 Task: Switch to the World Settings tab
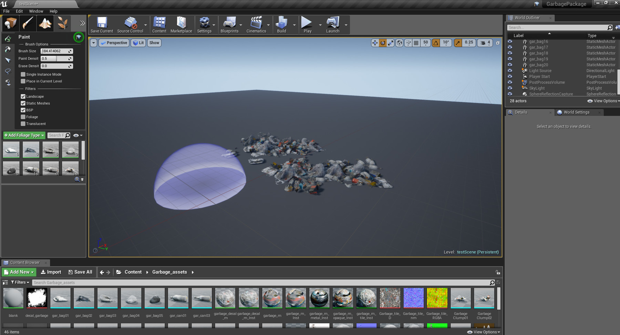(576, 112)
